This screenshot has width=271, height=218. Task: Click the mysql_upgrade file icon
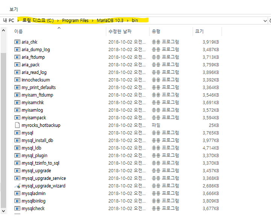click(x=17, y=171)
